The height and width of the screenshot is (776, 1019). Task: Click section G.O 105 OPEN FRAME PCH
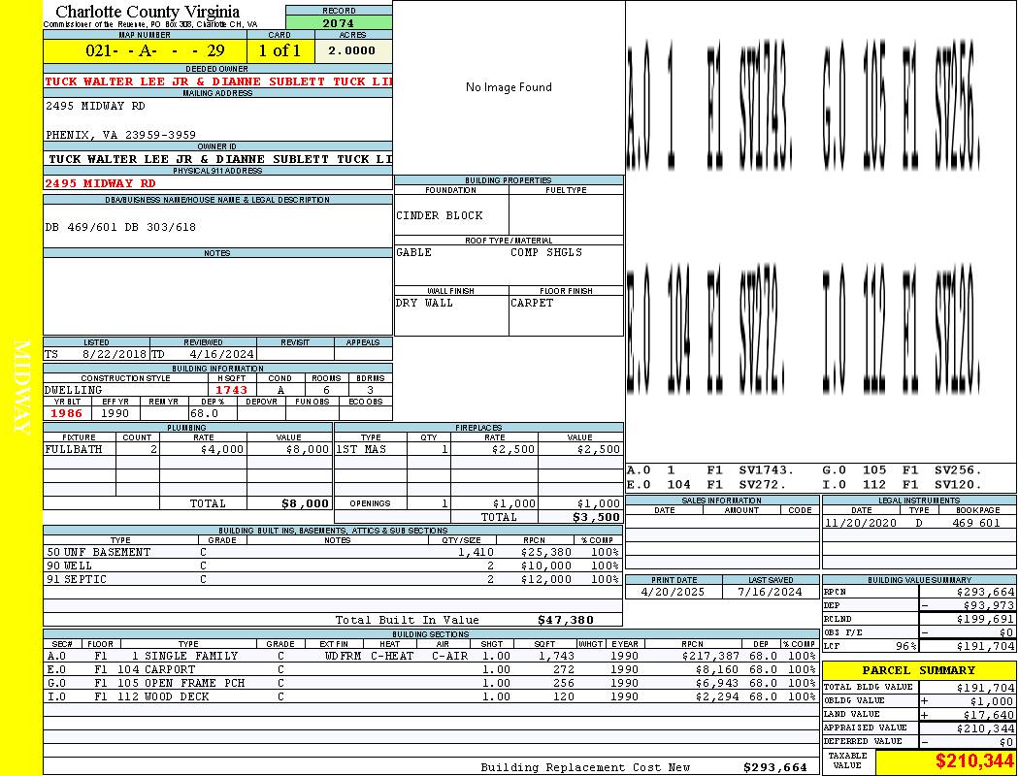click(x=431, y=684)
